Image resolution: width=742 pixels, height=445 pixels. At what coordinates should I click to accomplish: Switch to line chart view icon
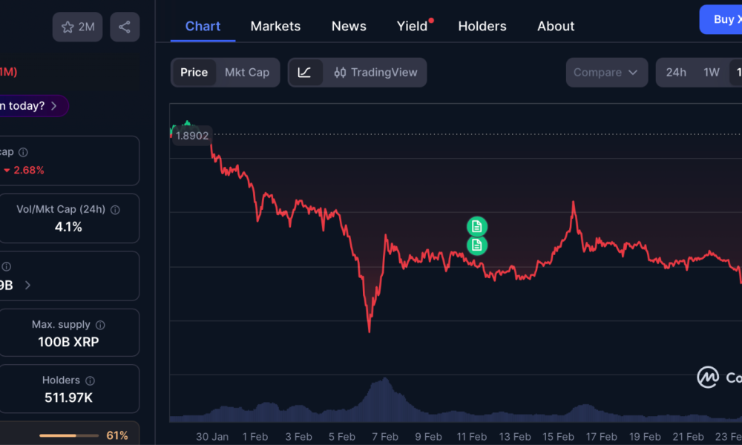pos(305,73)
